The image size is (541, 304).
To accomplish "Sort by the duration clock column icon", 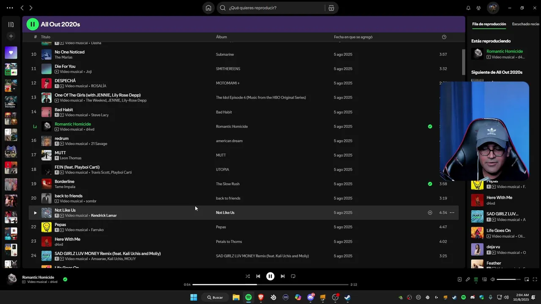I will click(444, 37).
